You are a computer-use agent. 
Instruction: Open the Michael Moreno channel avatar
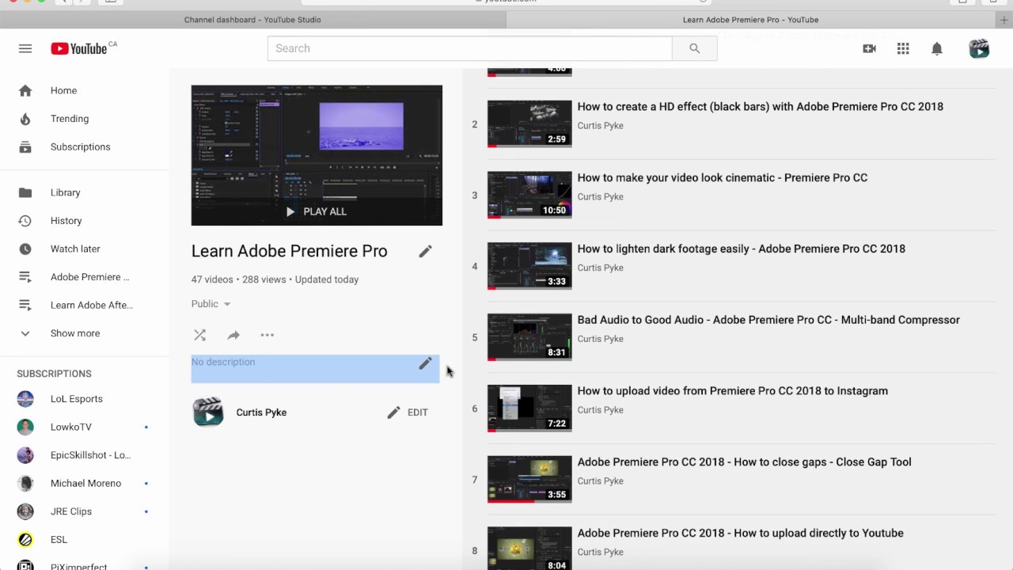point(25,483)
